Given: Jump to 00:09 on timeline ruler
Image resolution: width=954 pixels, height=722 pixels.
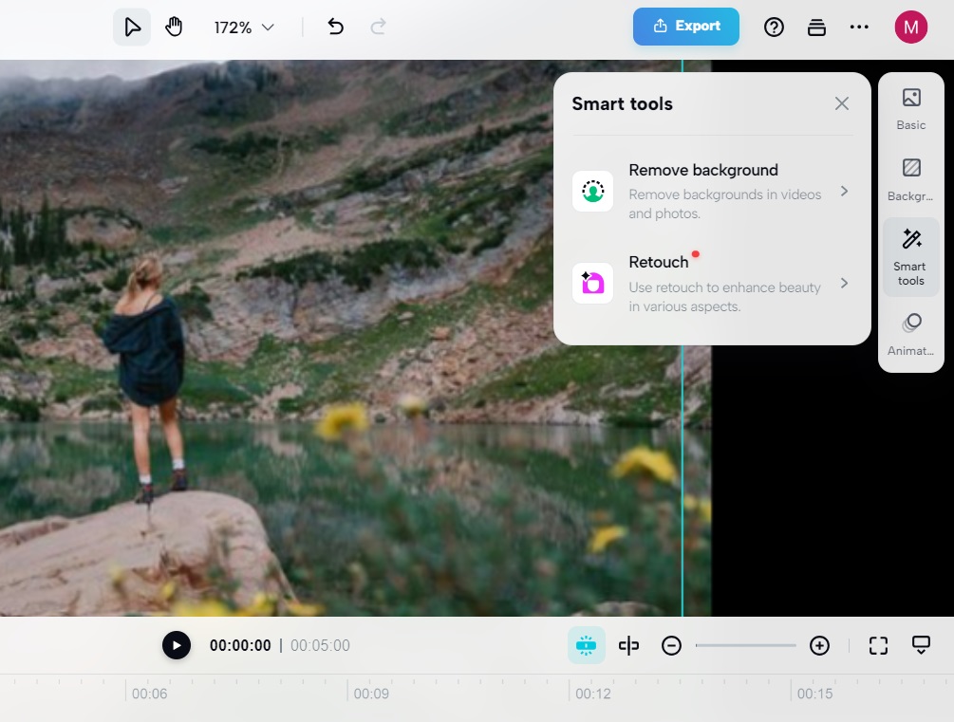Looking at the screenshot, I should (x=371, y=694).
